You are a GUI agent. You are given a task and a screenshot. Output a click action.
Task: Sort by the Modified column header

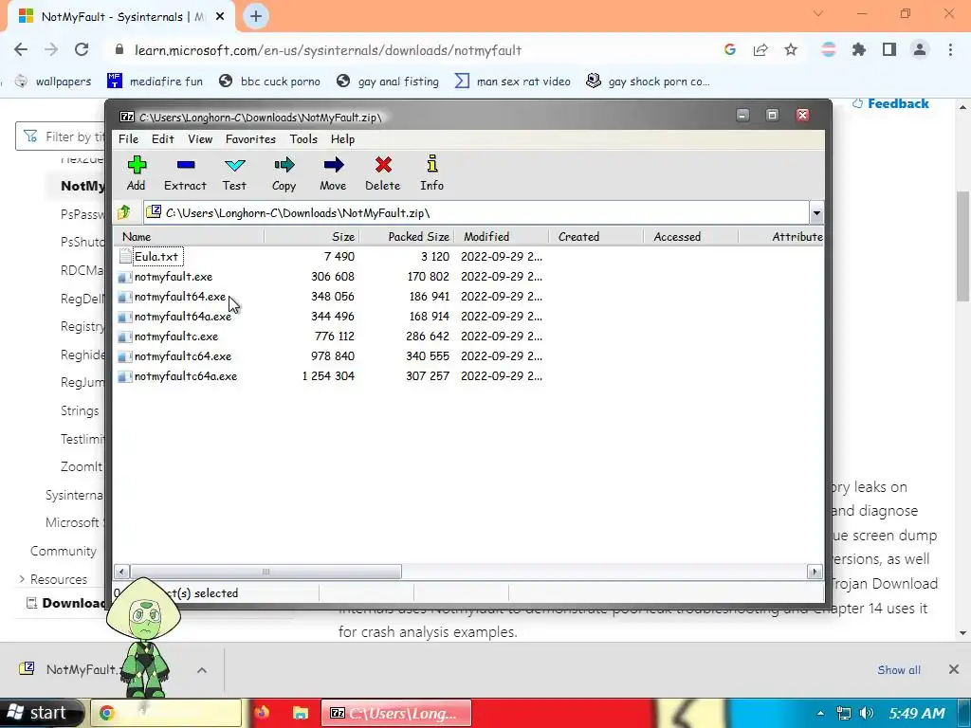tap(501, 236)
